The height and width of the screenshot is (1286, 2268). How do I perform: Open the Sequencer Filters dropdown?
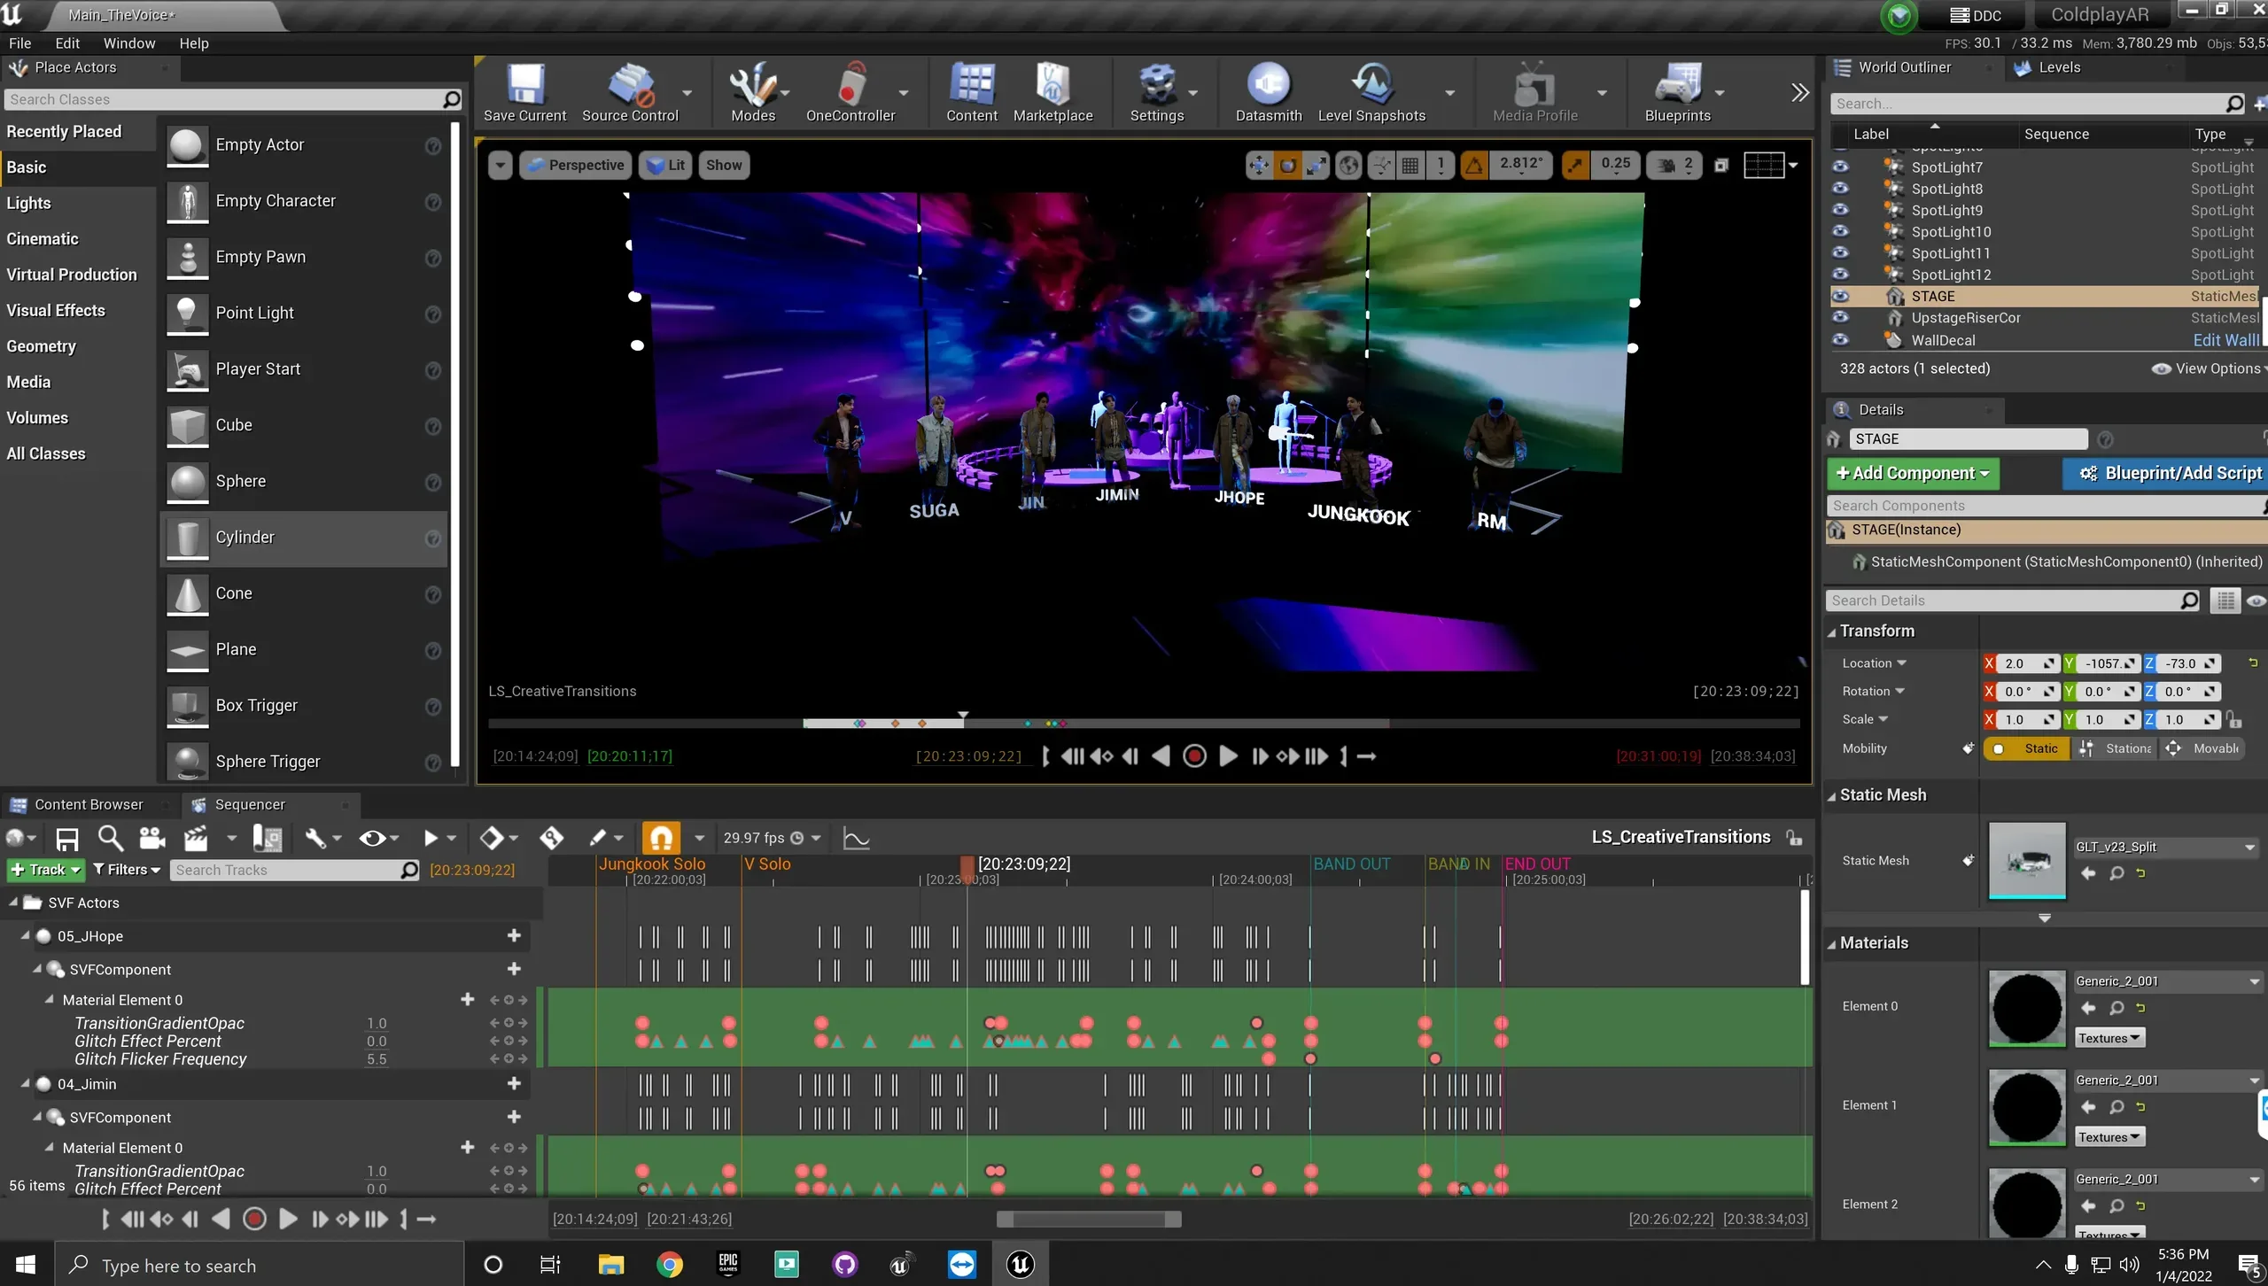pyautogui.click(x=127, y=870)
